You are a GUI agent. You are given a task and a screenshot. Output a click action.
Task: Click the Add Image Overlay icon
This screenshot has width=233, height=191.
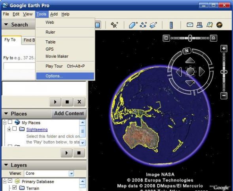pyautogui.click(x=153, y=25)
